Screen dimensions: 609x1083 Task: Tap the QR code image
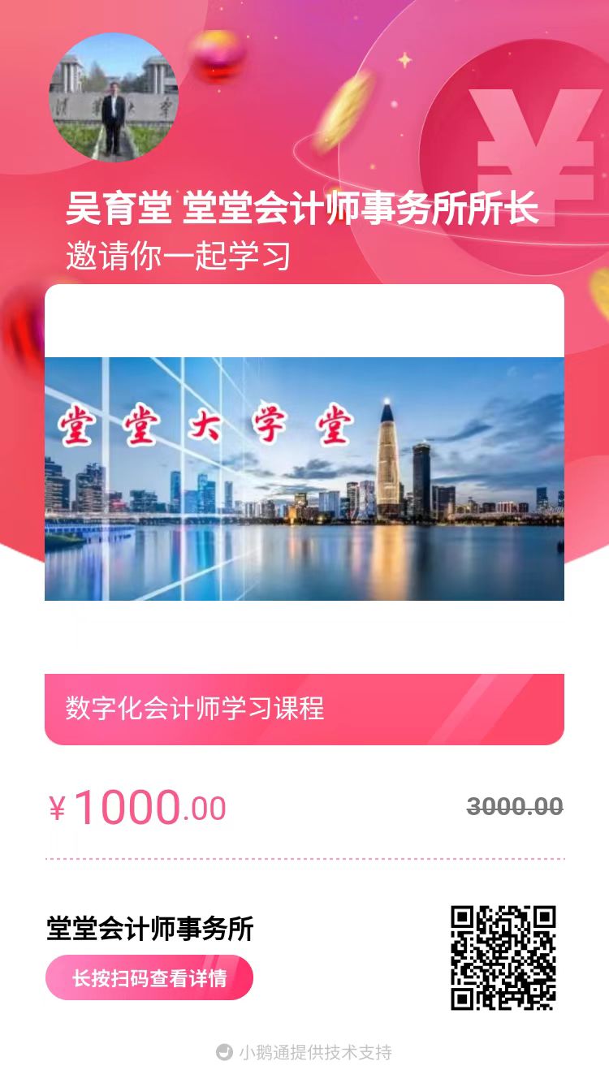click(503, 957)
